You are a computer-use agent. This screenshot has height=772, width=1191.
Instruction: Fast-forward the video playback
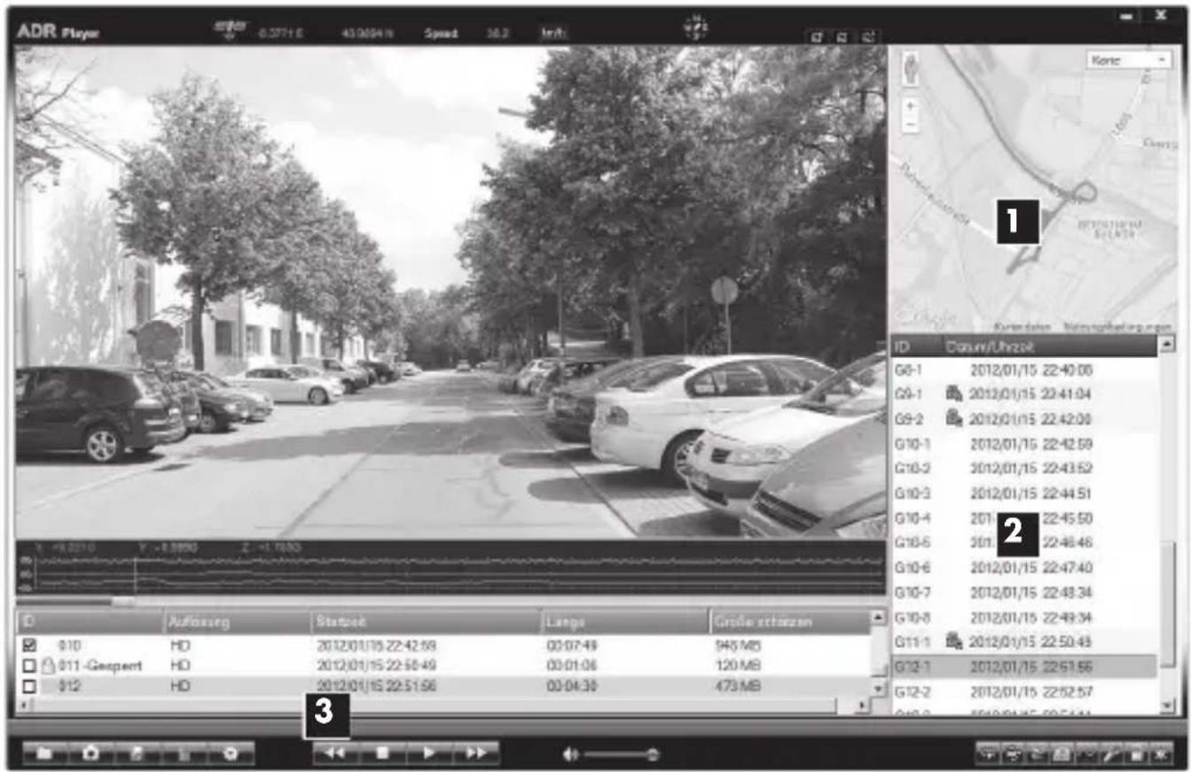coord(476,753)
